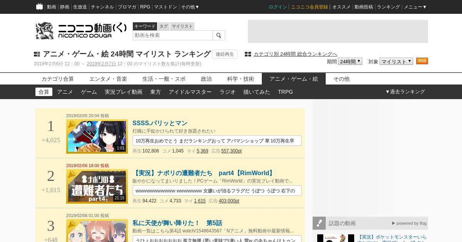Open マストドン in top navigation
Image resolution: width=462 pixels, height=242 pixels.
coord(166,7)
